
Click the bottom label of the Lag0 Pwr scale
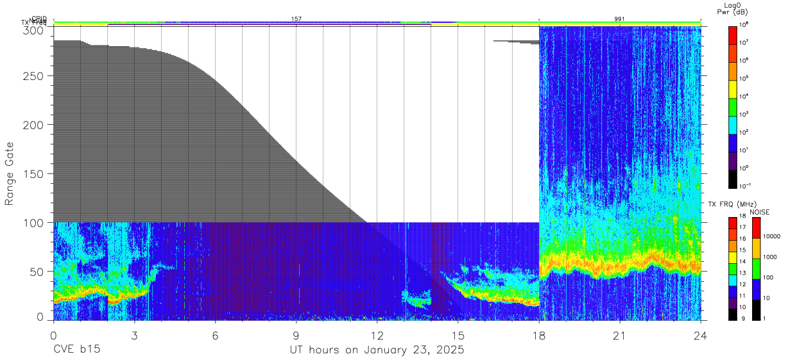click(x=746, y=186)
